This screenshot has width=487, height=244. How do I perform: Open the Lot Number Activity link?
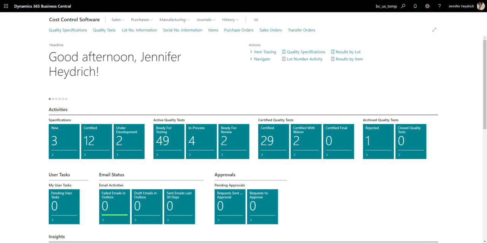[302, 59]
